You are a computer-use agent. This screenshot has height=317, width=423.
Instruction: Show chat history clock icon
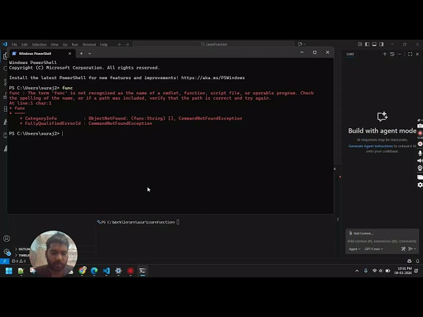click(x=392, y=54)
